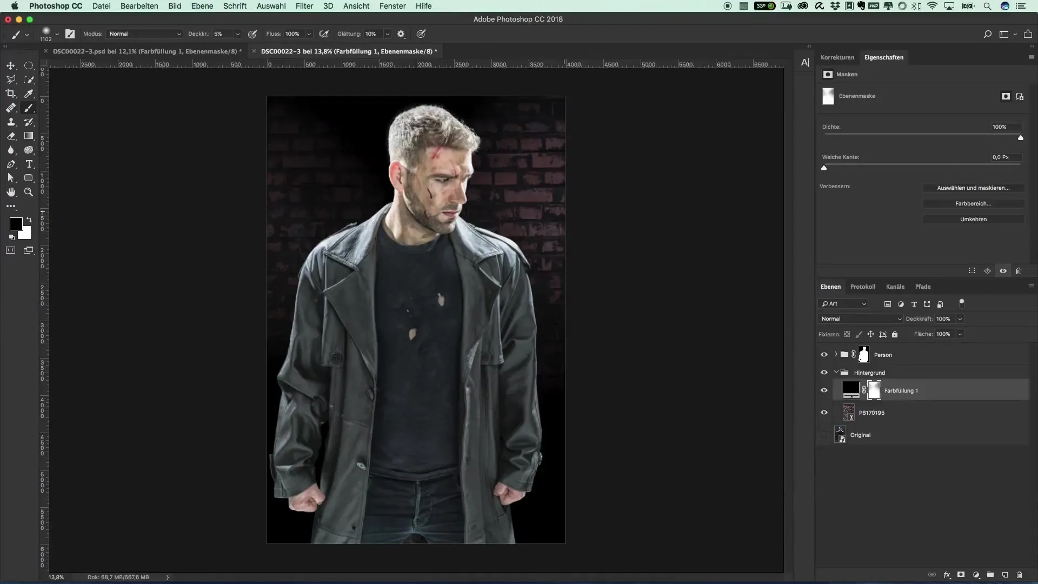Select the Gradient tool

point(29,136)
